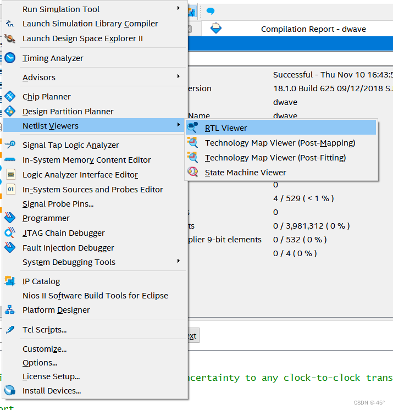Launch Programmer from the menu
Screen dimensions: 393x410
tap(94, 218)
